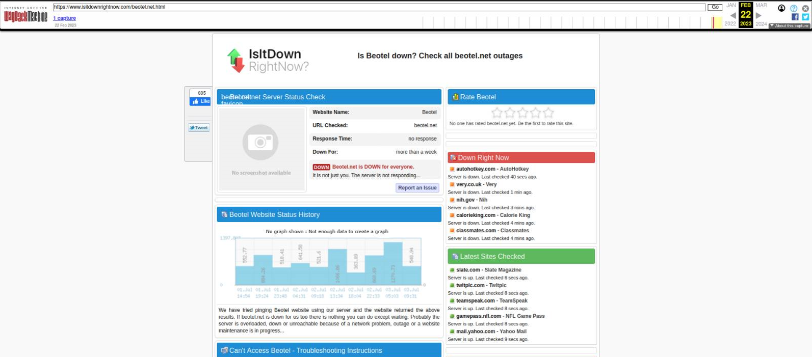Screen dimensions: 812x357
Task: Click the IsItDownRightNow arrows logo
Action: coord(235,61)
